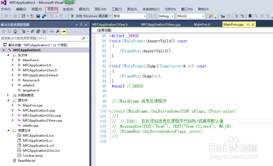Open the 工具(T) menu

click(117, 9)
